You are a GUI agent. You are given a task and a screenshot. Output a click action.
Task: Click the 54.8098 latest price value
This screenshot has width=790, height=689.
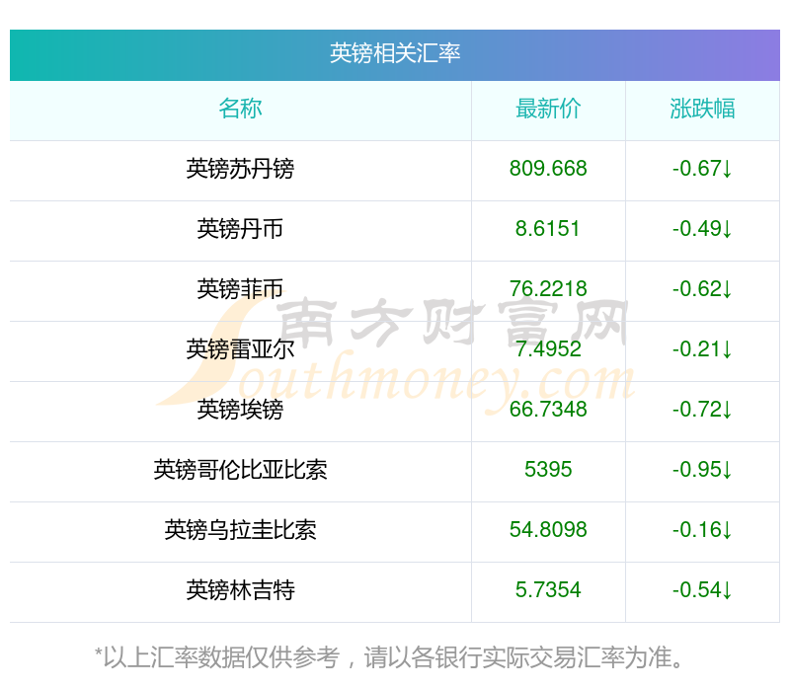pos(548,530)
